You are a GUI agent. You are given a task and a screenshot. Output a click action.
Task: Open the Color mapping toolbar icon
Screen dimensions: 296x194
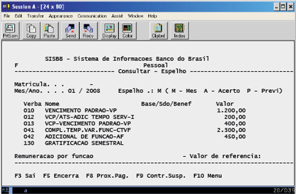coord(128,30)
